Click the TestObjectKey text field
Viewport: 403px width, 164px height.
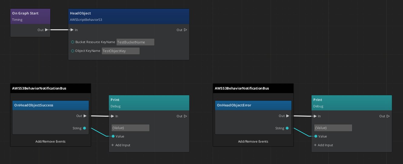pos(121,51)
